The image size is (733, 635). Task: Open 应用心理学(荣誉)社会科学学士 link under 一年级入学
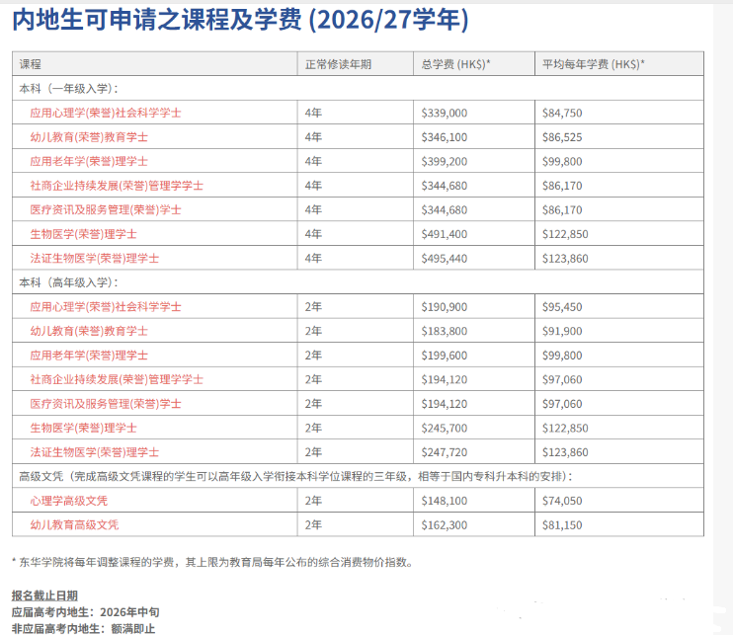coord(106,113)
